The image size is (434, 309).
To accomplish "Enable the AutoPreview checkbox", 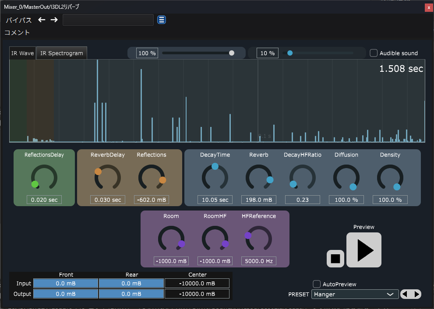I will point(317,284).
